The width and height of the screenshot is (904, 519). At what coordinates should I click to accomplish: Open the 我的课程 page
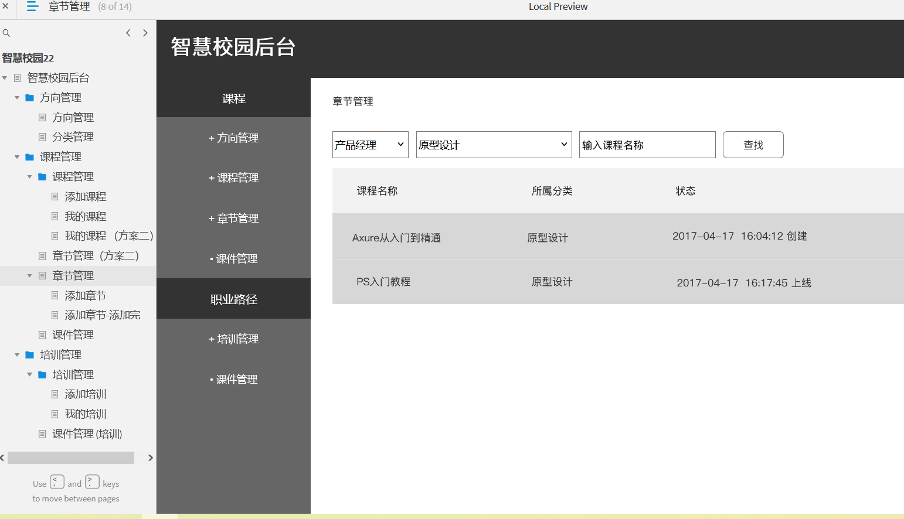pos(86,217)
